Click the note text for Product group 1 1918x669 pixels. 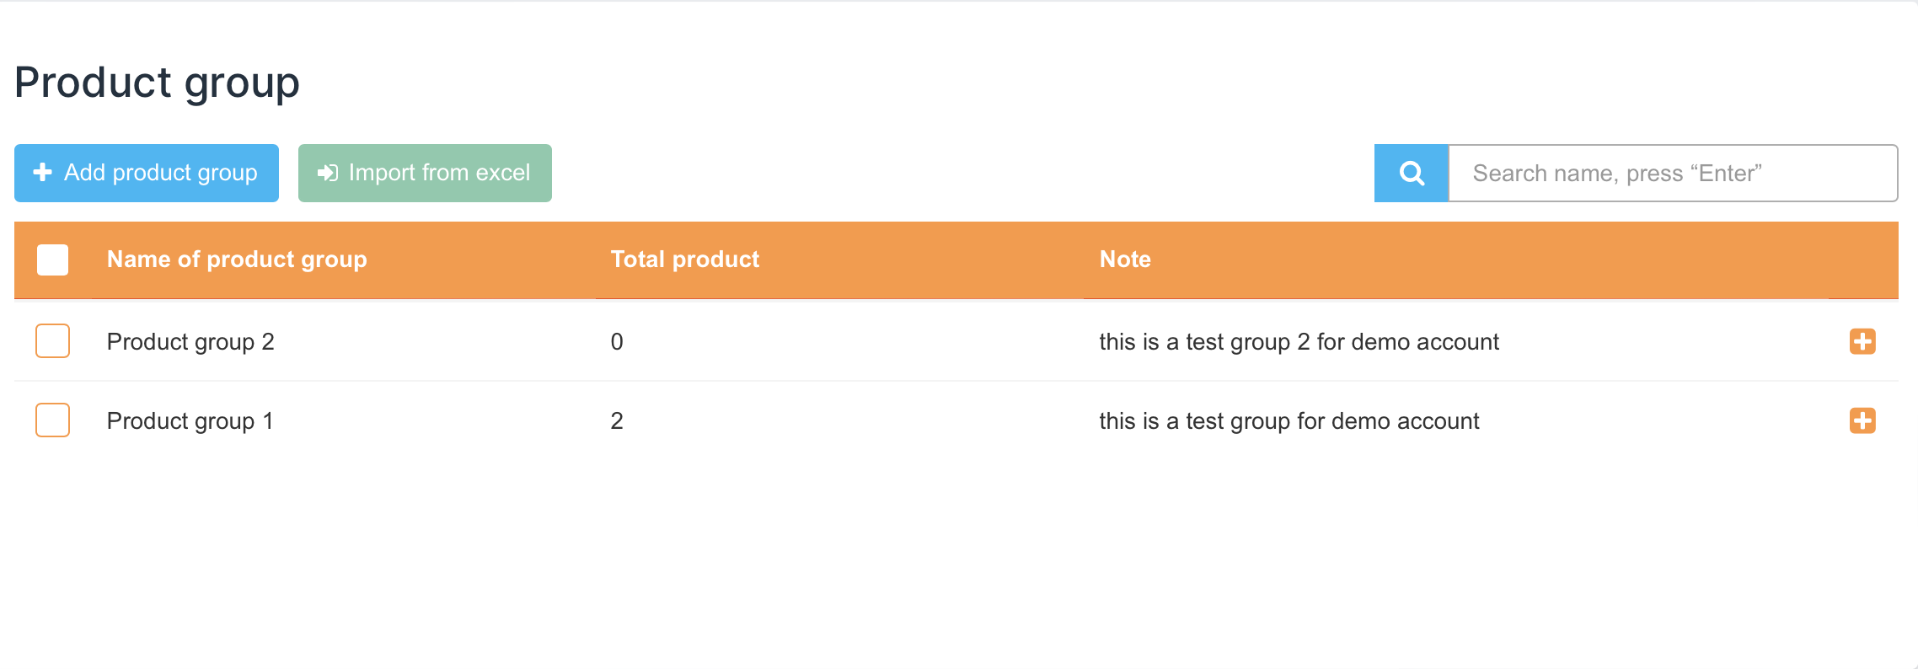(x=1288, y=421)
